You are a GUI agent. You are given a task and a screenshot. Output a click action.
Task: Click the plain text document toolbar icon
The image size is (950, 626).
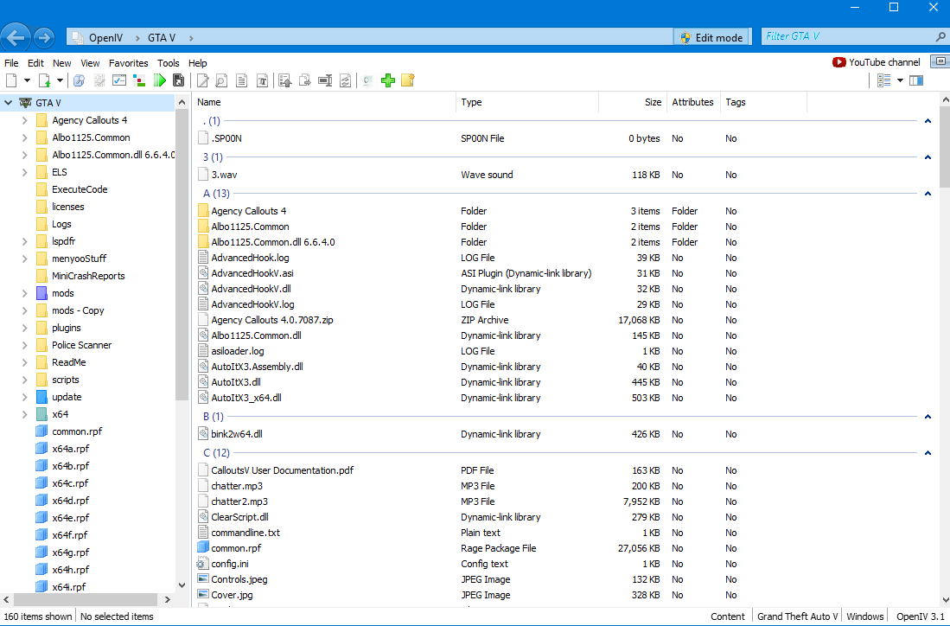click(242, 80)
